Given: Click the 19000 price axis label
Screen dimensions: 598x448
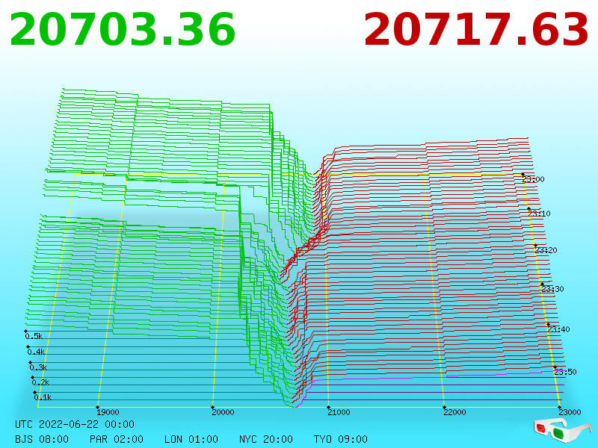Looking at the screenshot, I should click(x=108, y=412).
